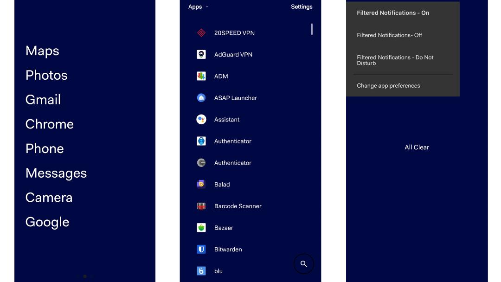Screen dimensions: 501x282
Task: Launch Maps from home screen
Action: 42,51
